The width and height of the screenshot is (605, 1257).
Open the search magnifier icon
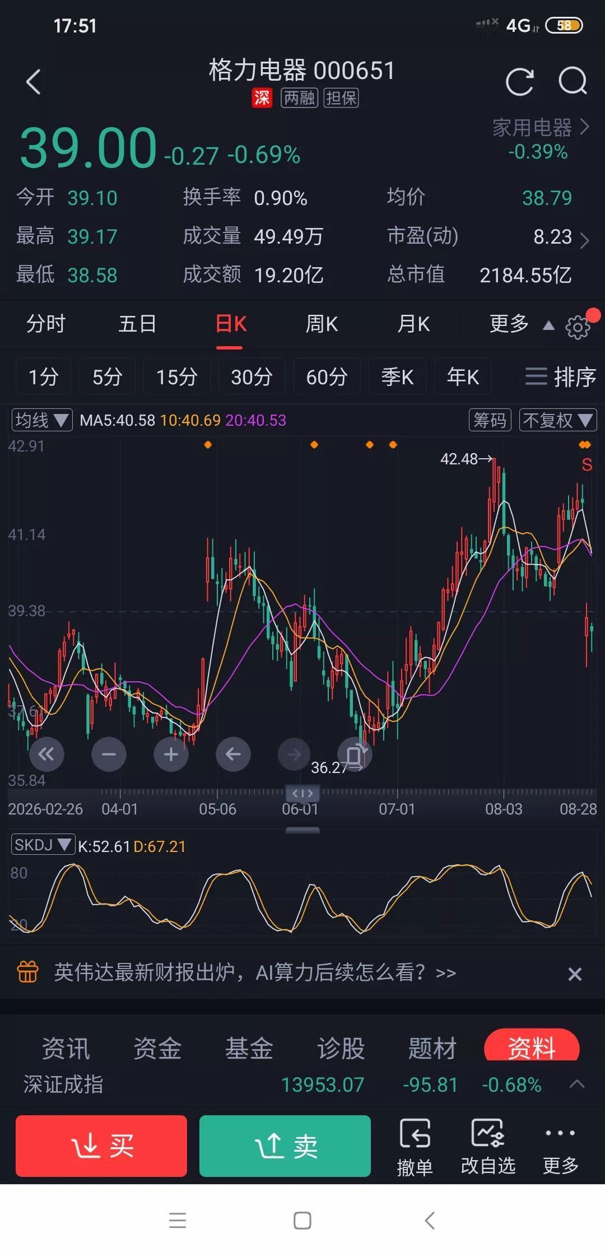pos(573,82)
